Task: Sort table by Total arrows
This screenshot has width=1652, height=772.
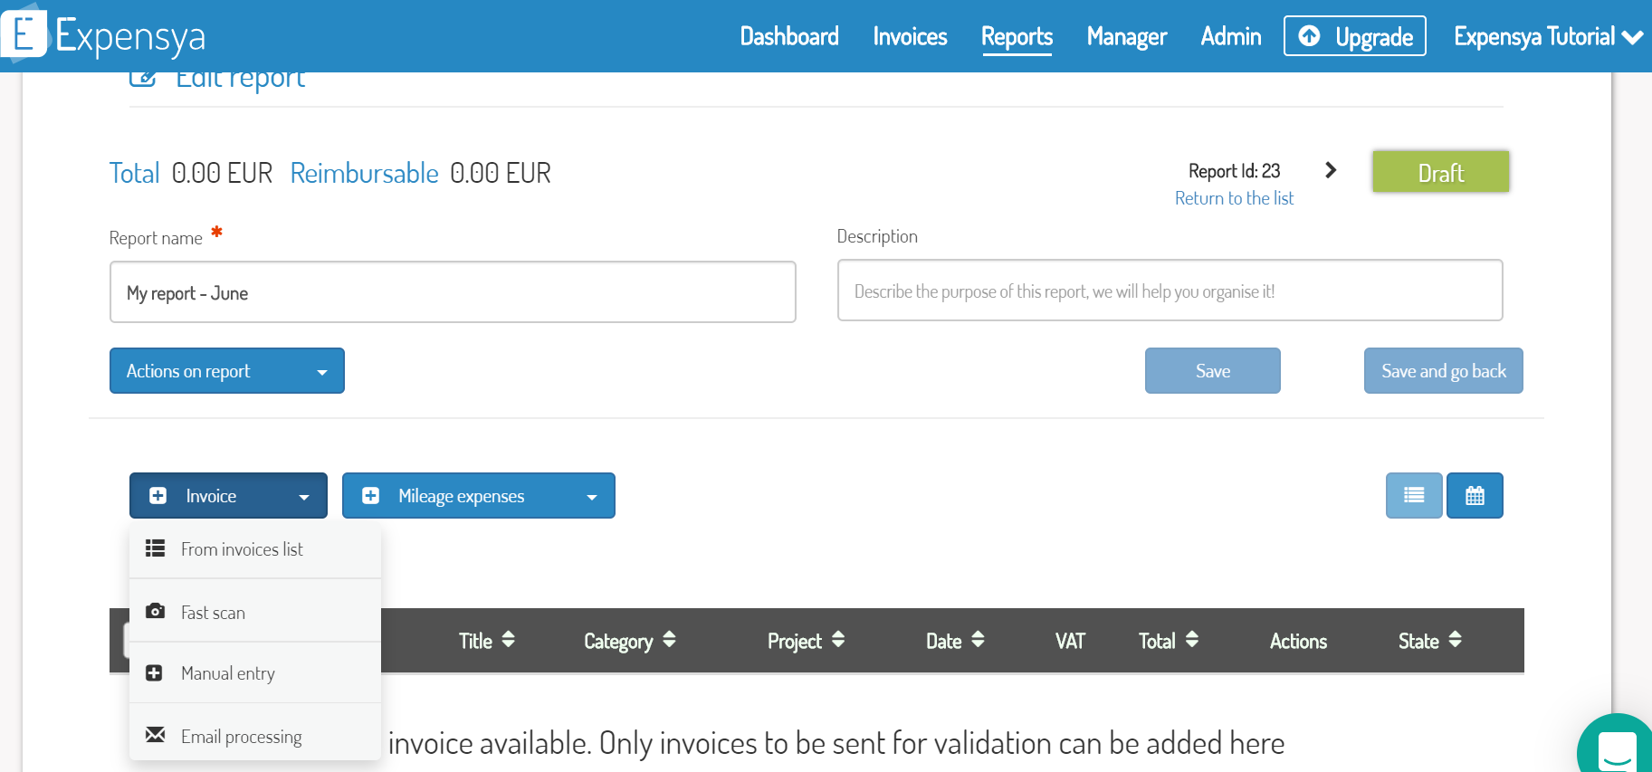Action: (x=1191, y=640)
